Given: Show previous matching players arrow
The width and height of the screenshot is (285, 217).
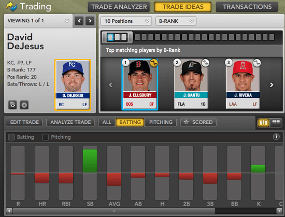Looking at the screenshot, I should [110, 85].
